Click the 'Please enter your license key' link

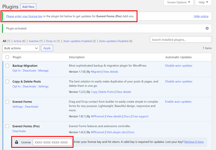pyautogui.click(x=24, y=16)
